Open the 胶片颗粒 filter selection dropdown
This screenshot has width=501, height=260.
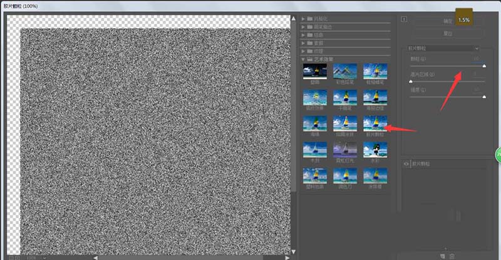(443, 48)
